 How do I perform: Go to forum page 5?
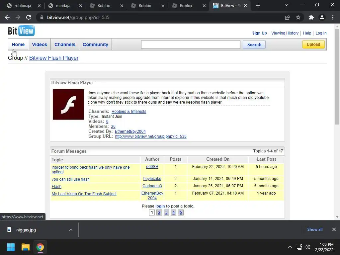[181, 212]
